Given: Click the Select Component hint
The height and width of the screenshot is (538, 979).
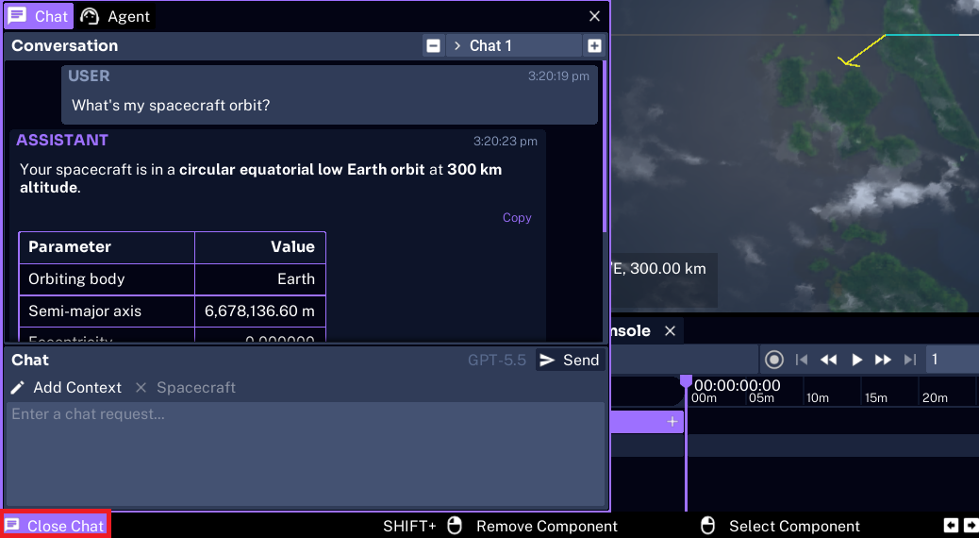Looking at the screenshot, I should click(x=794, y=526).
